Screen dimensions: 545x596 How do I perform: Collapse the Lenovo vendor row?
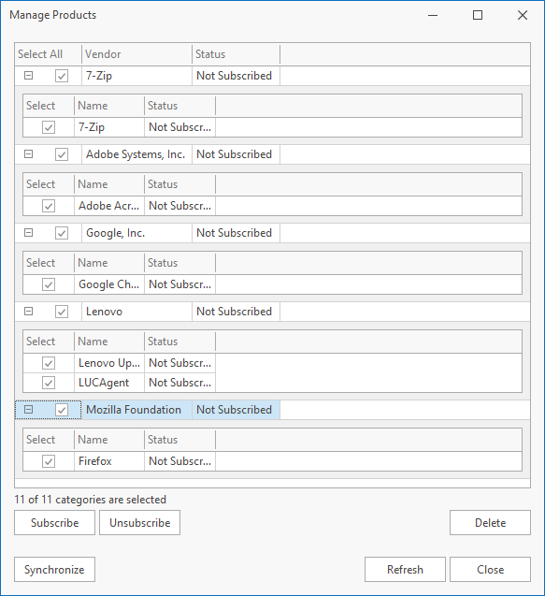coord(28,312)
